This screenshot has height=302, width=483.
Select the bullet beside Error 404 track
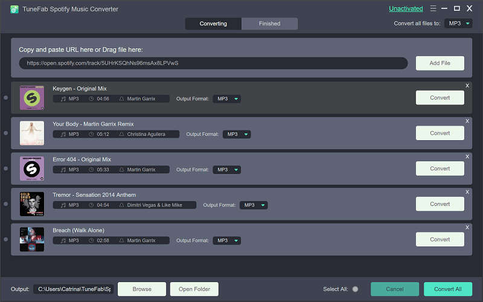[x=6, y=169]
